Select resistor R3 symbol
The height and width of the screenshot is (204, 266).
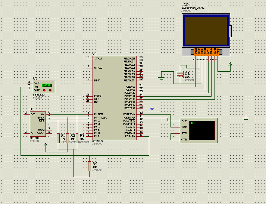77,138
